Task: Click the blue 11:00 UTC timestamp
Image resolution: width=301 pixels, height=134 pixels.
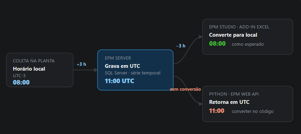Action: (x=119, y=81)
